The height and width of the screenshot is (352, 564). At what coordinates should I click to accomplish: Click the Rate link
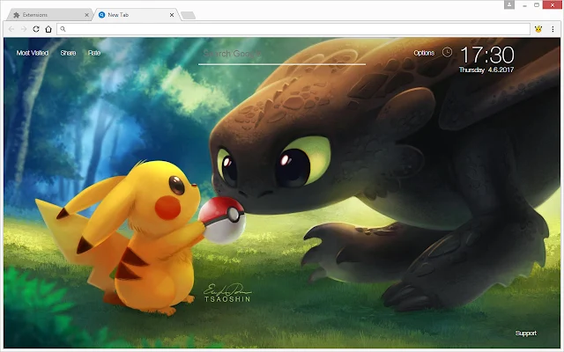coord(94,53)
